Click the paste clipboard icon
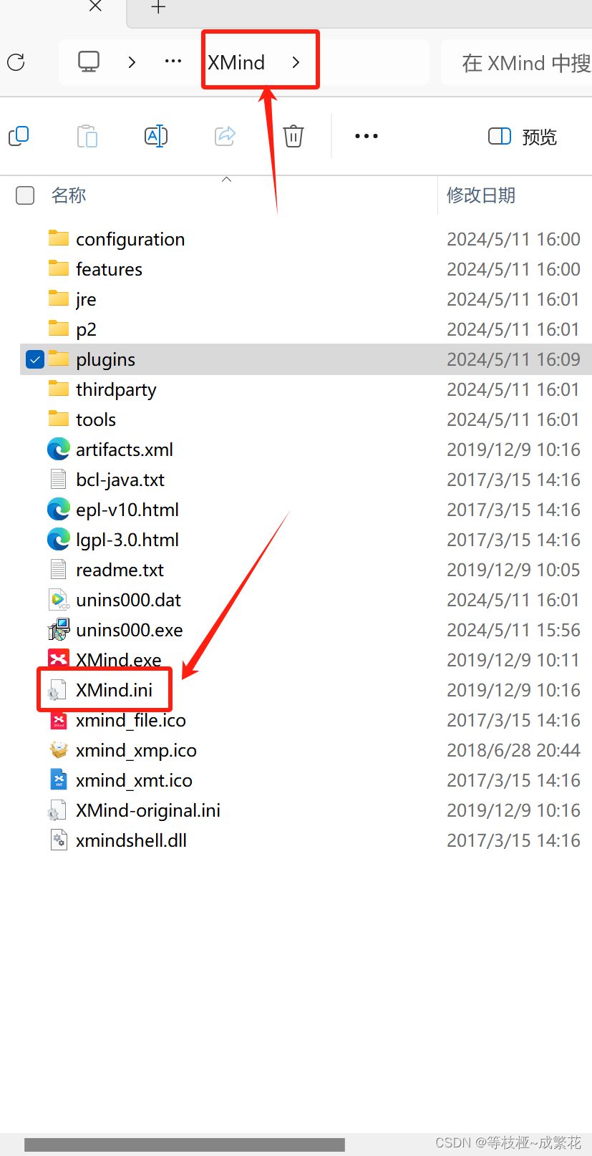Viewport: 592px width, 1156px height. click(87, 135)
